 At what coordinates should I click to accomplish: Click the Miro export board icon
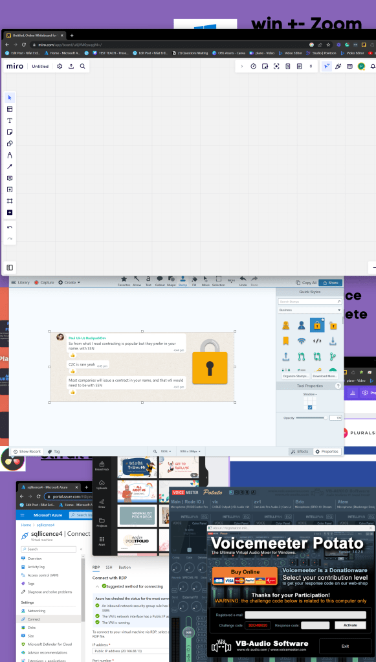tap(71, 66)
